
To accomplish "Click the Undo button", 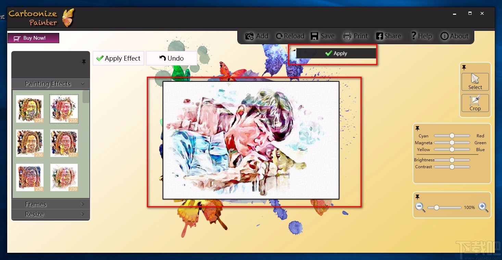I will pos(172,58).
